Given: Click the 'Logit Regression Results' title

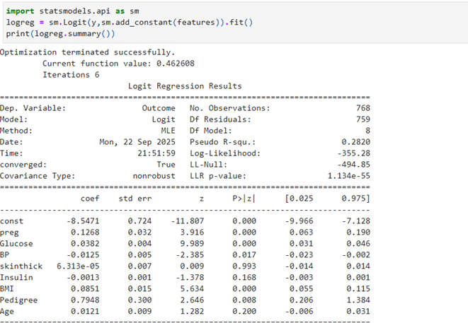Looking at the screenshot, I should tap(185, 86).
